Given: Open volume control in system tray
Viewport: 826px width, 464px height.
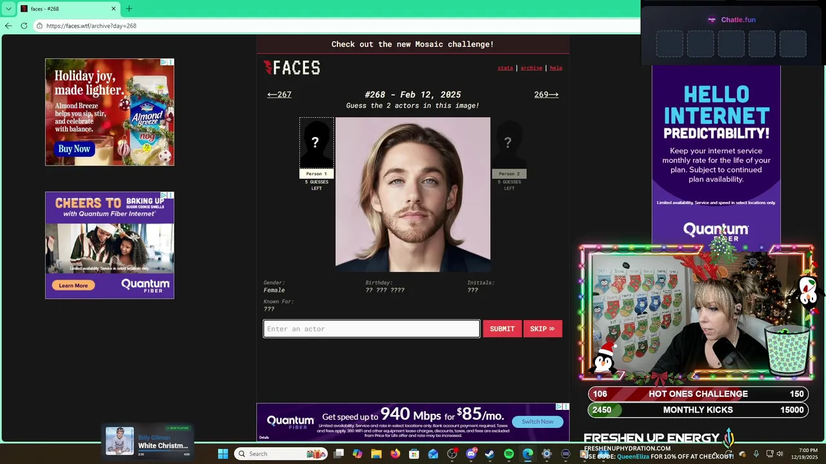Looking at the screenshot, I should (780, 454).
